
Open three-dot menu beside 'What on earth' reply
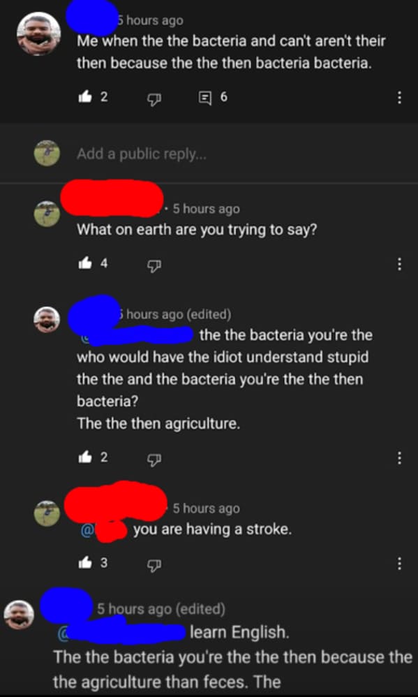tap(399, 265)
